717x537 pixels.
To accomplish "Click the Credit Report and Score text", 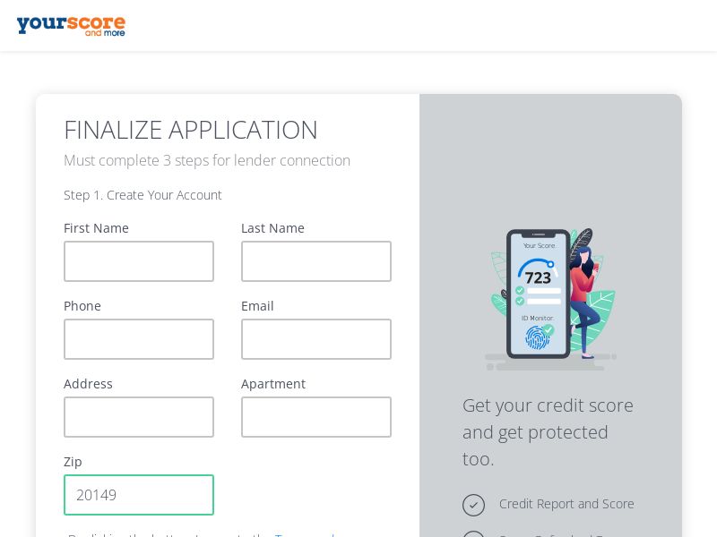I will pos(566,504).
